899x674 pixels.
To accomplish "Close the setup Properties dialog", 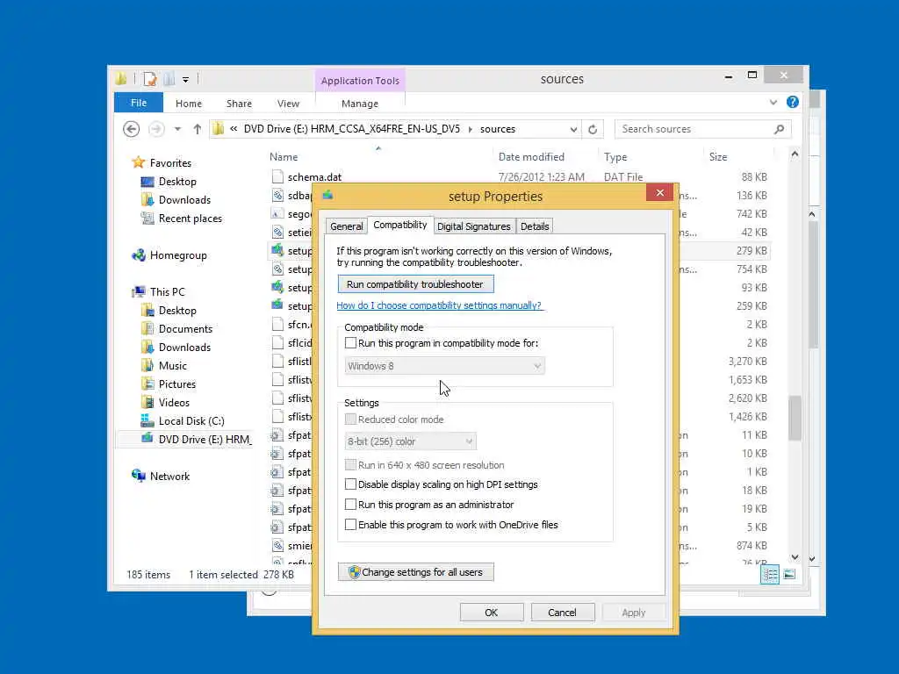I will [659, 192].
